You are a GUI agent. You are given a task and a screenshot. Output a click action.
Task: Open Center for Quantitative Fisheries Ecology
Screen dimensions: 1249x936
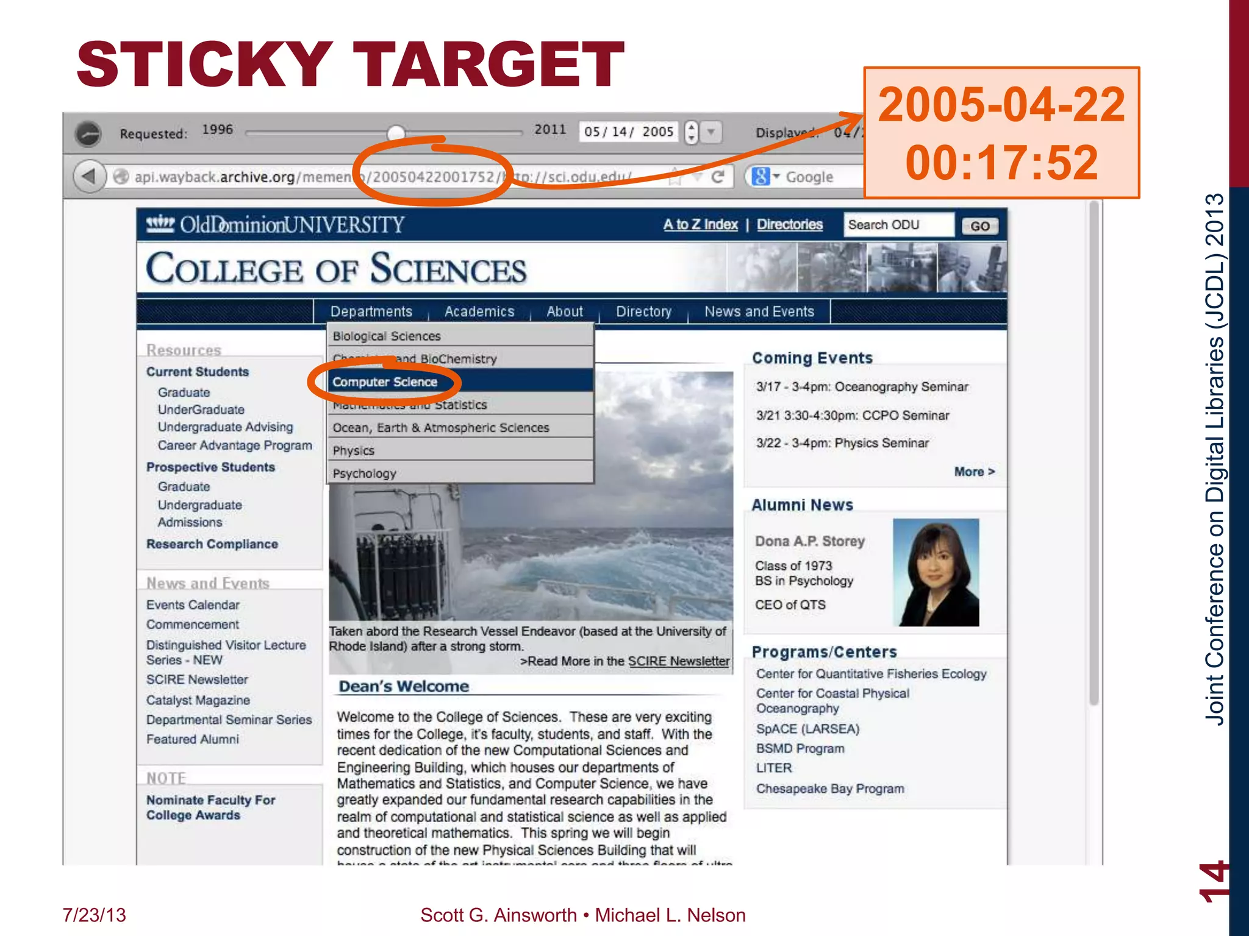(x=871, y=674)
